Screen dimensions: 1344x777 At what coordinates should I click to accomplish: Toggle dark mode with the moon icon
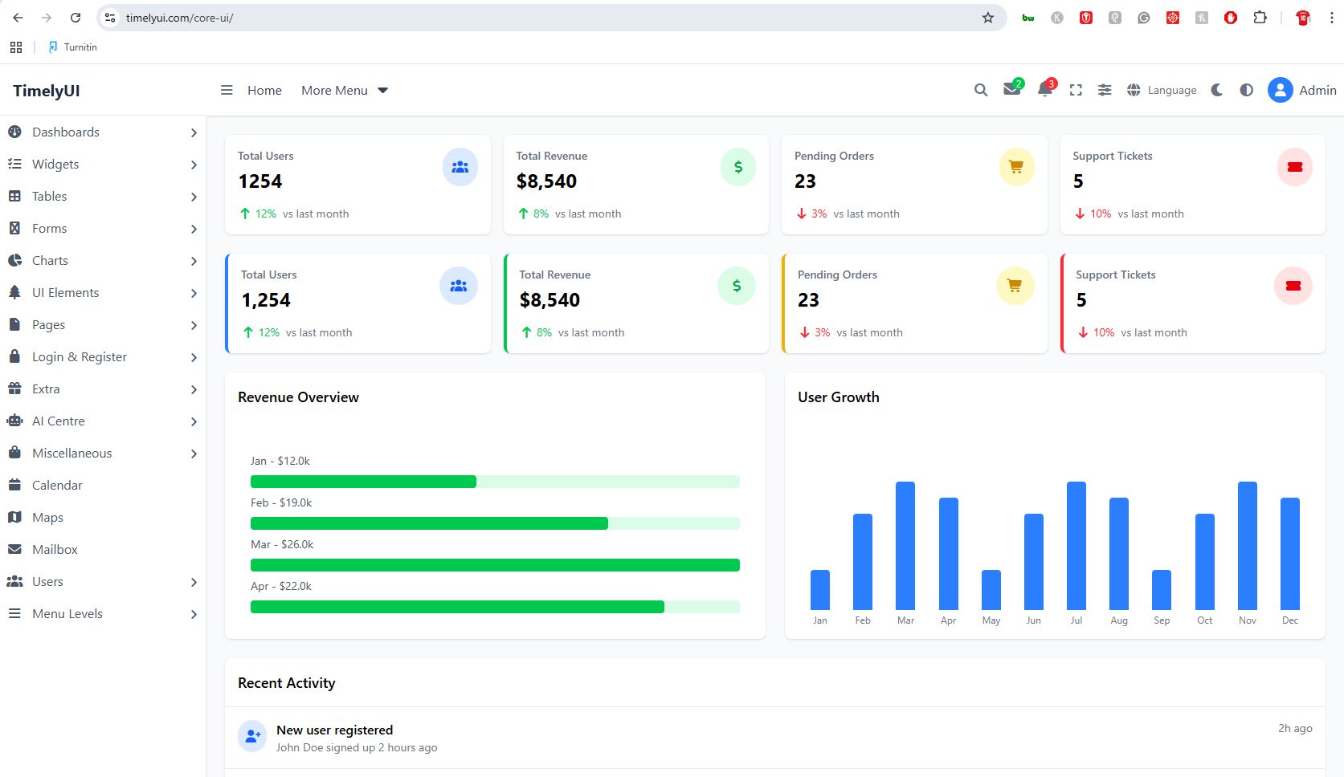point(1217,91)
